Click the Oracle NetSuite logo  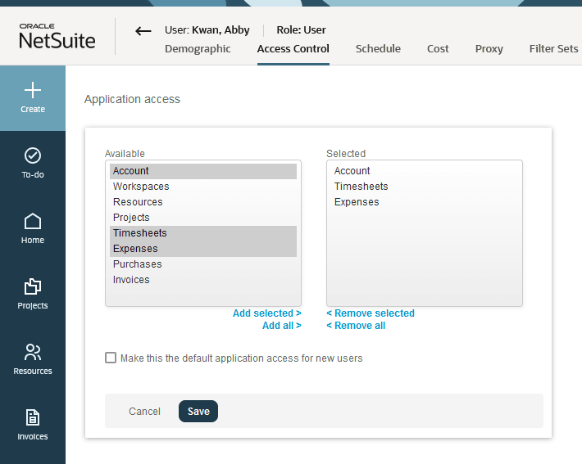[57, 36]
